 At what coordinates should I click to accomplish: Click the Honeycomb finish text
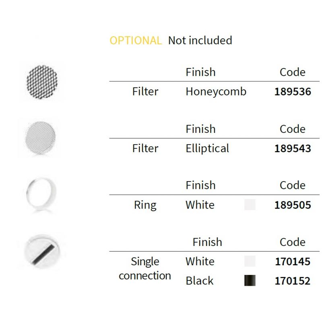216,92
